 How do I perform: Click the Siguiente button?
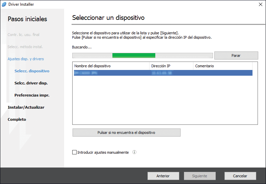[x=199, y=176]
